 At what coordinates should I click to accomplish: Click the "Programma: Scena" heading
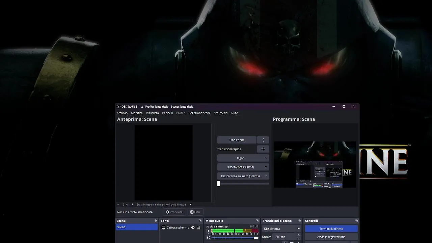click(294, 119)
